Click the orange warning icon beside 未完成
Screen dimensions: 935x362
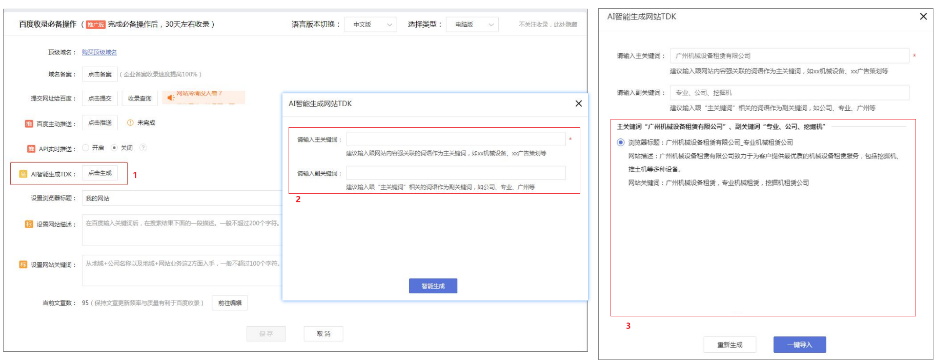tap(130, 123)
